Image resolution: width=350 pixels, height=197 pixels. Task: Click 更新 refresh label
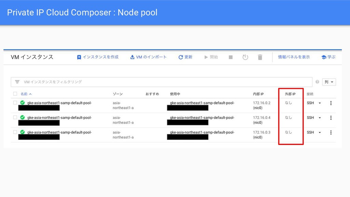[188, 57]
